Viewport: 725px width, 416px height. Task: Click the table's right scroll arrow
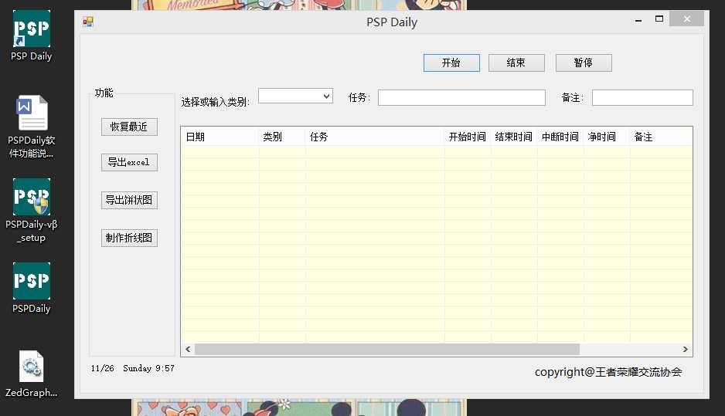[x=686, y=350]
